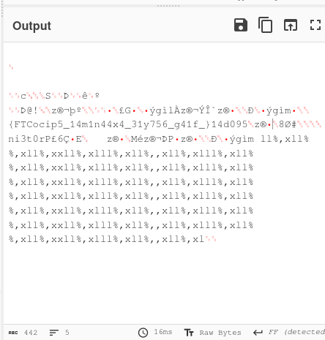
Task: Copy raw output to the clipboard
Action: tap(266, 25)
